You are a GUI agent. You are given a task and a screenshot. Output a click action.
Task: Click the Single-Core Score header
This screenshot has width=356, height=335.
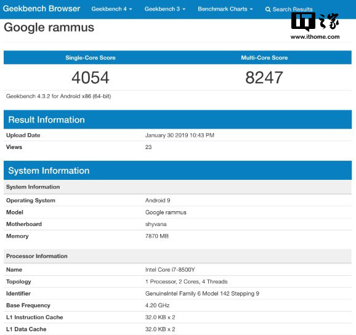point(91,58)
